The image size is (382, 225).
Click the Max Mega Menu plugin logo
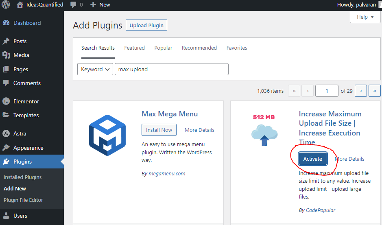107,135
